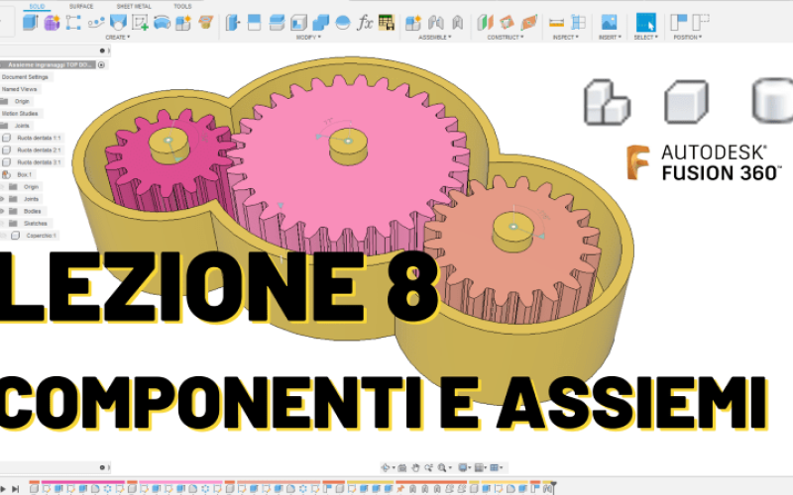Viewport: 793px width, 495px height.
Task: Select Ruota dentata 1:1 component
Action: 39,138
